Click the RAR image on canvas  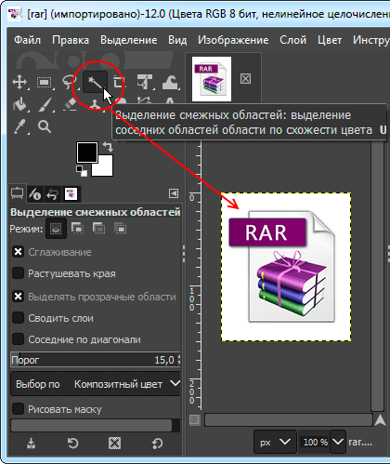(x=286, y=267)
